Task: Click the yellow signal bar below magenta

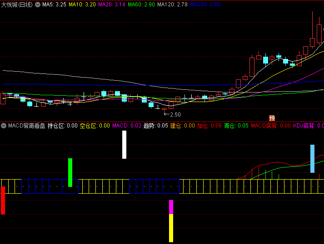Action: pyautogui.click(x=171, y=228)
